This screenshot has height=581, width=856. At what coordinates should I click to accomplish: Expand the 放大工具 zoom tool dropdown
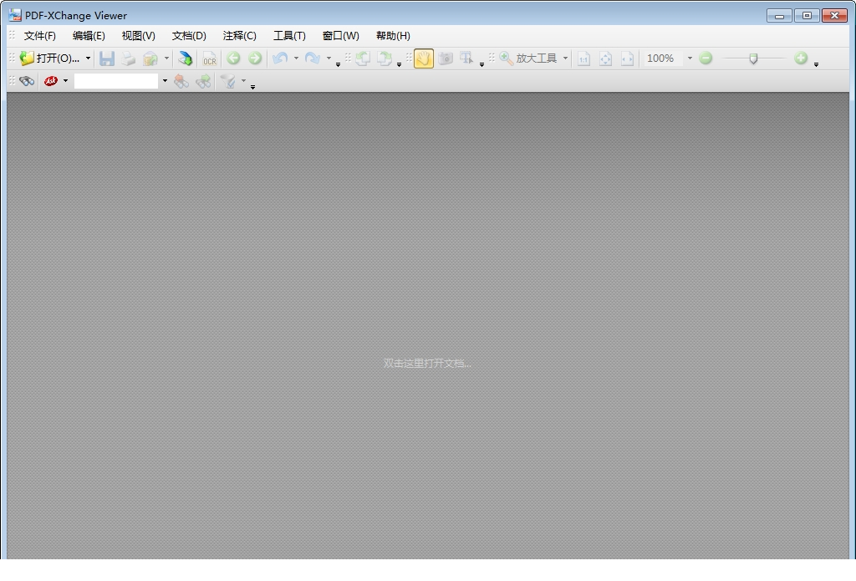tap(565, 59)
